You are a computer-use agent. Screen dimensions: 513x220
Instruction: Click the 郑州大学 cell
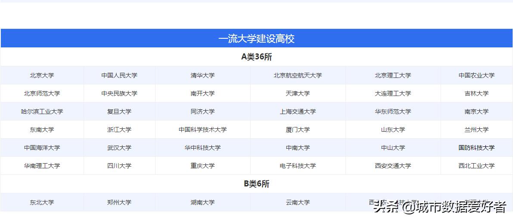(119, 202)
